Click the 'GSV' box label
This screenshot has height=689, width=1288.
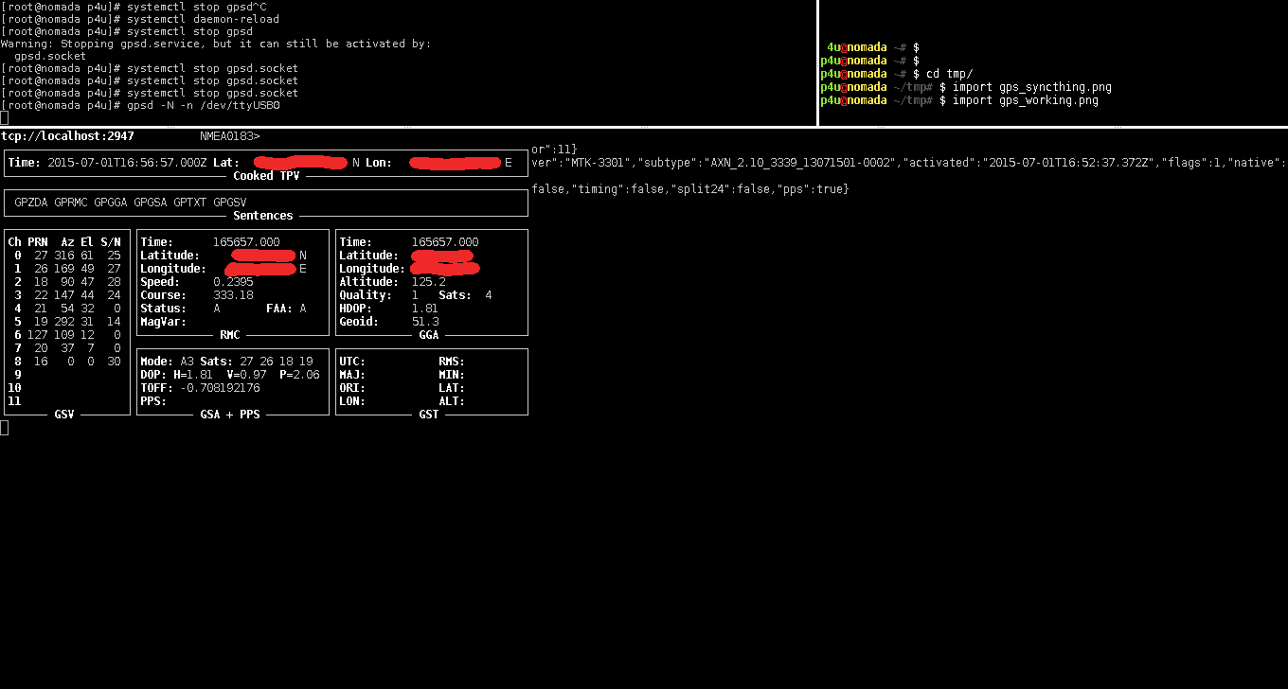coord(64,415)
